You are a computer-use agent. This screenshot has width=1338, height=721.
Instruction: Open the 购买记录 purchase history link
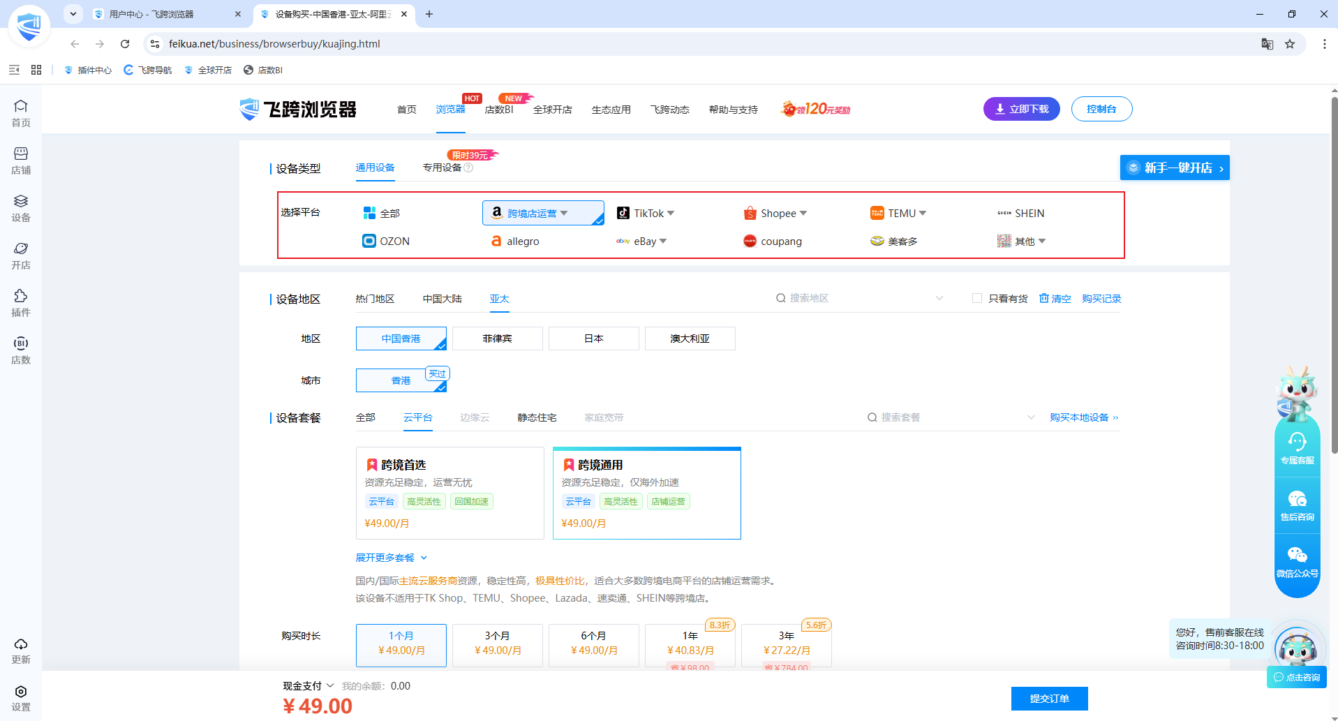pyautogui.click(x=1102, y=299)
